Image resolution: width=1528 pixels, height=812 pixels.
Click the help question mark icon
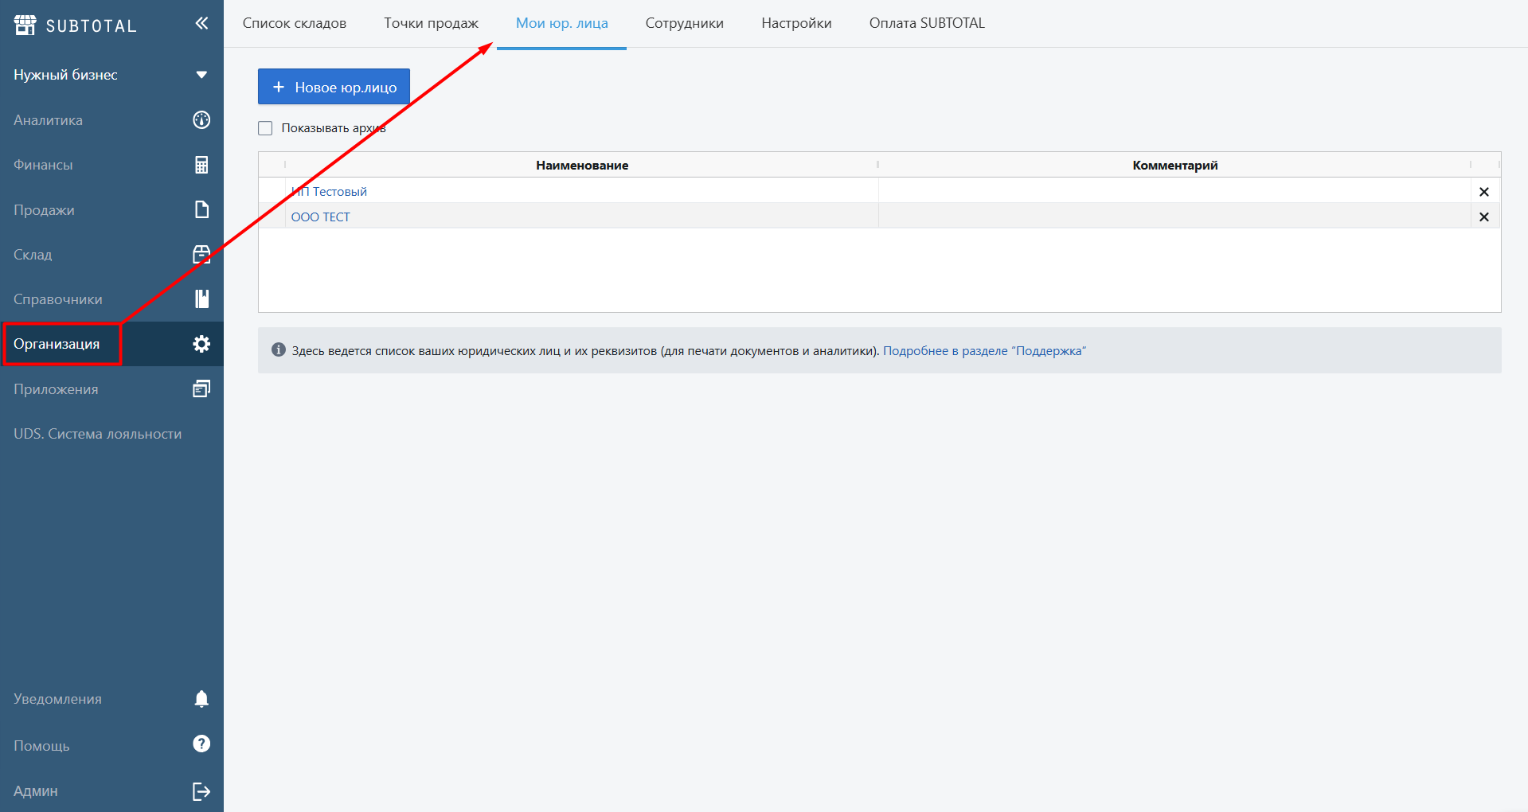(201, 744)
